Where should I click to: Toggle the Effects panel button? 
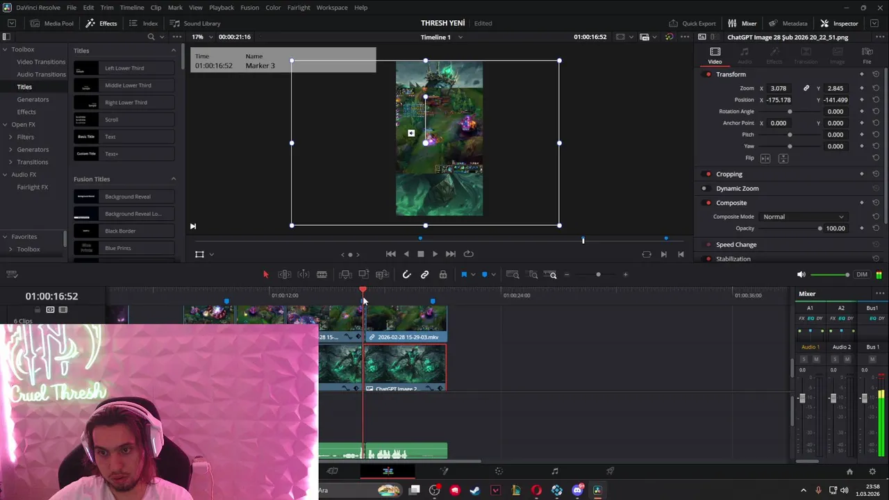[x=101, y=24]
